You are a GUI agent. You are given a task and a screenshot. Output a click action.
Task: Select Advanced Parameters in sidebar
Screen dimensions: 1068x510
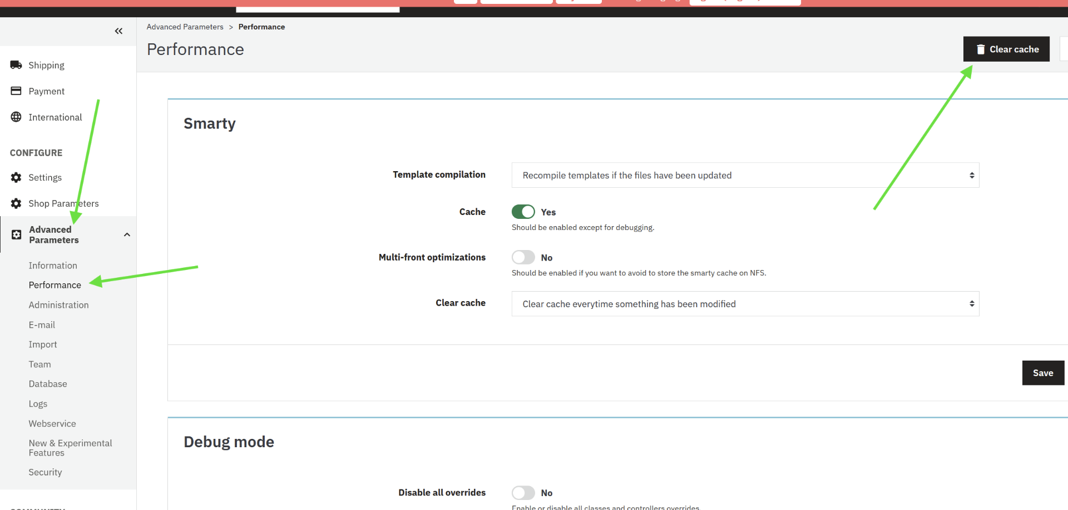[54, 234]
